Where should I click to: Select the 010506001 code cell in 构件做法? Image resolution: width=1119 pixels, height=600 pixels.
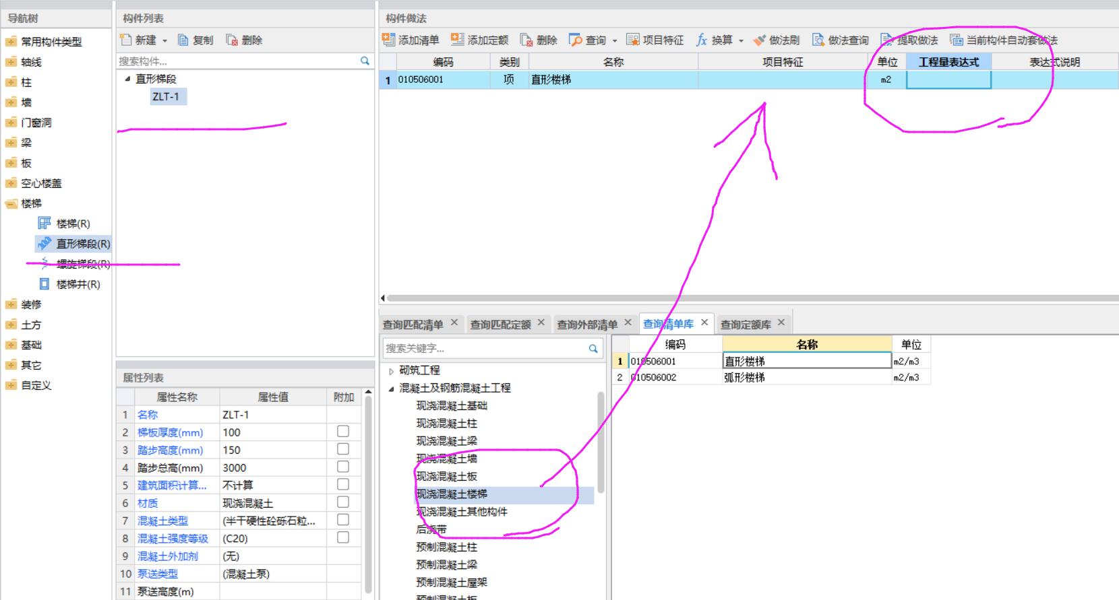[443, 79]
